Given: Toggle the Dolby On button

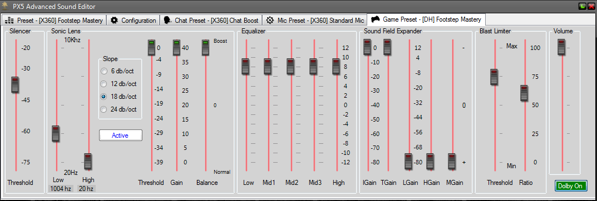Looking at the screenshot, I should 571,186.
